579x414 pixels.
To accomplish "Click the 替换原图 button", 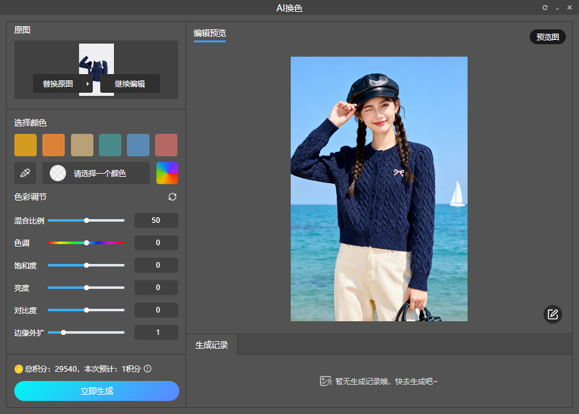I will coord(58,83).
